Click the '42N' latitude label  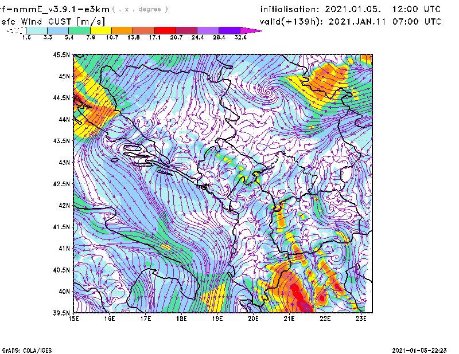click(64, 205)
